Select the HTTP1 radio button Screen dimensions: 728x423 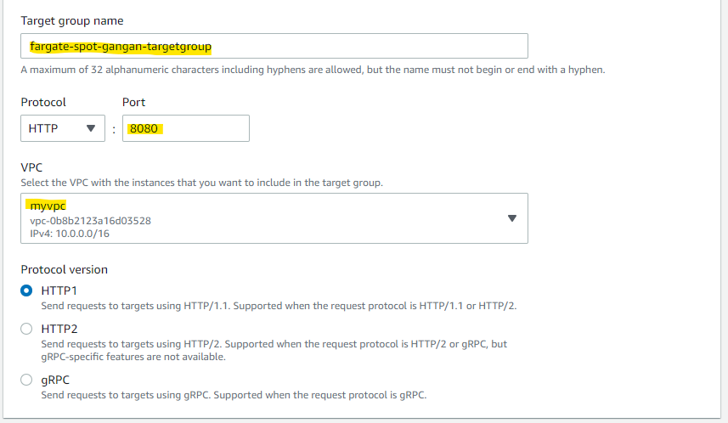pyautogui.click(x=26, y=290)
